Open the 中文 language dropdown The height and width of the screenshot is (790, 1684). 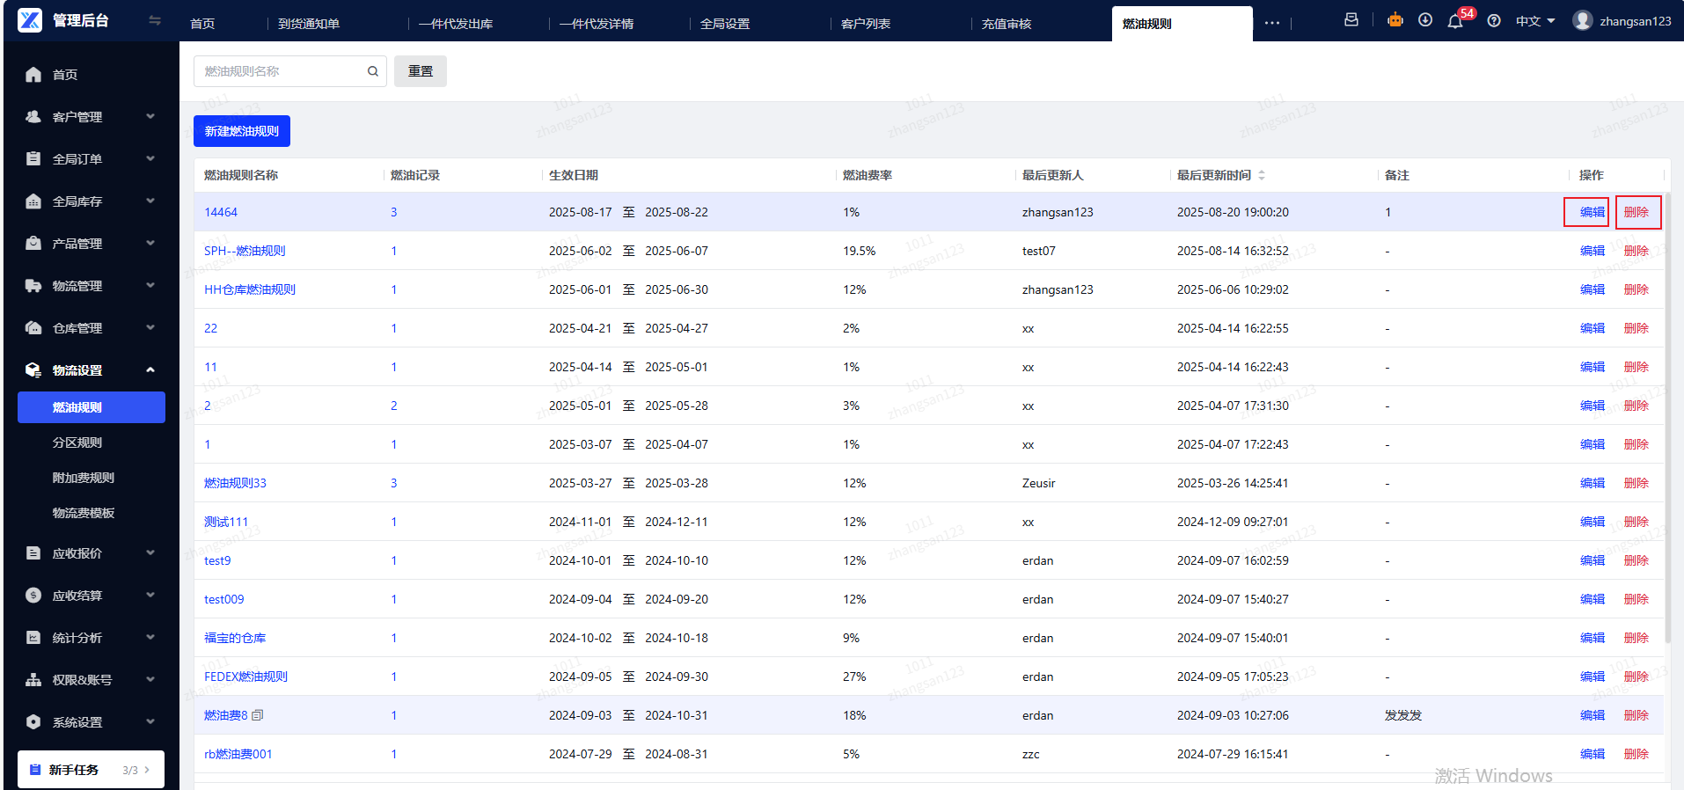[x=1535, y=21]
